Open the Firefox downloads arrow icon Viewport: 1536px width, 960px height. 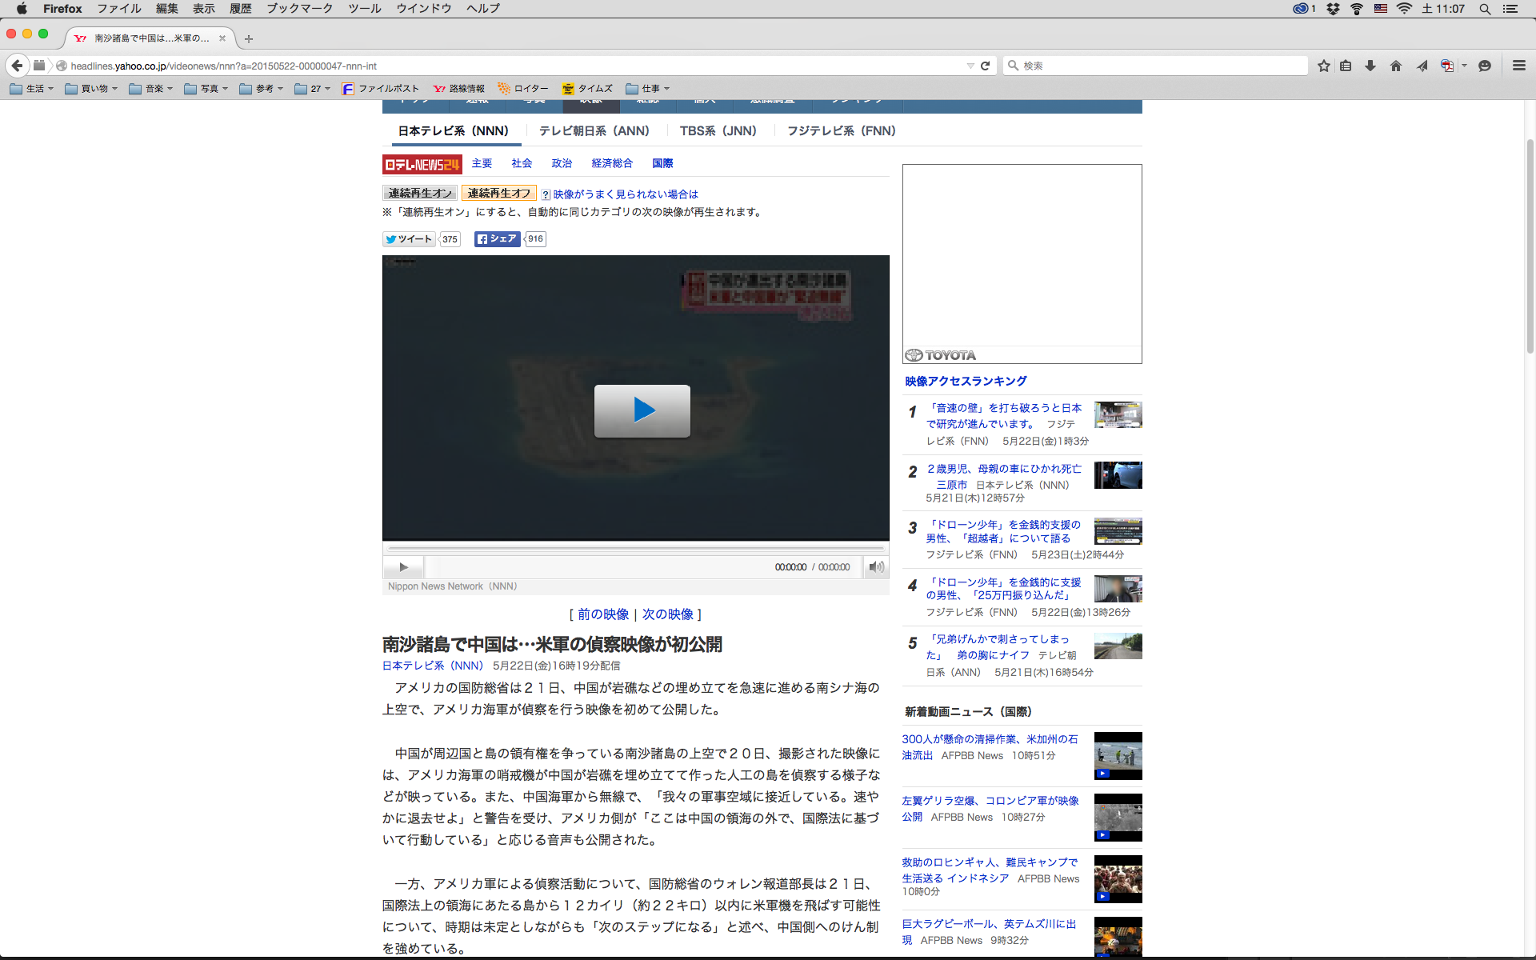pos(1370,66)
